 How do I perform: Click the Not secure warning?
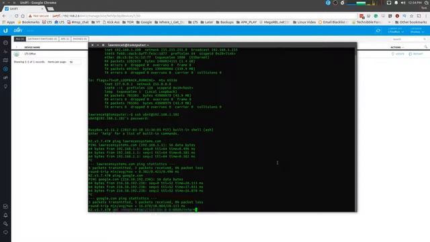click(x=39, y=16)
